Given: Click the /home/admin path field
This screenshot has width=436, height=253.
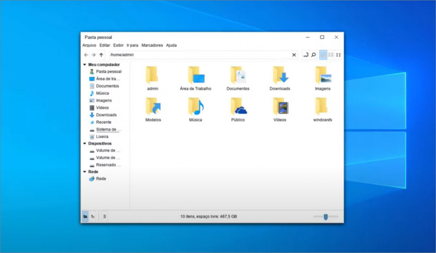Looking at the screenshot, I should pyautogui.click(x=196, y=55).
